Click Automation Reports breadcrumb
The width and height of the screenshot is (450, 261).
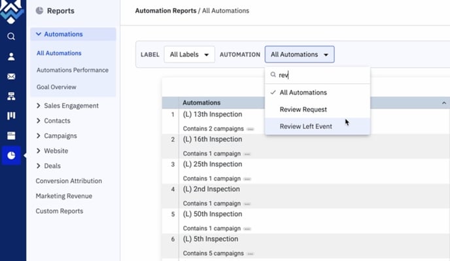[165, 10]
